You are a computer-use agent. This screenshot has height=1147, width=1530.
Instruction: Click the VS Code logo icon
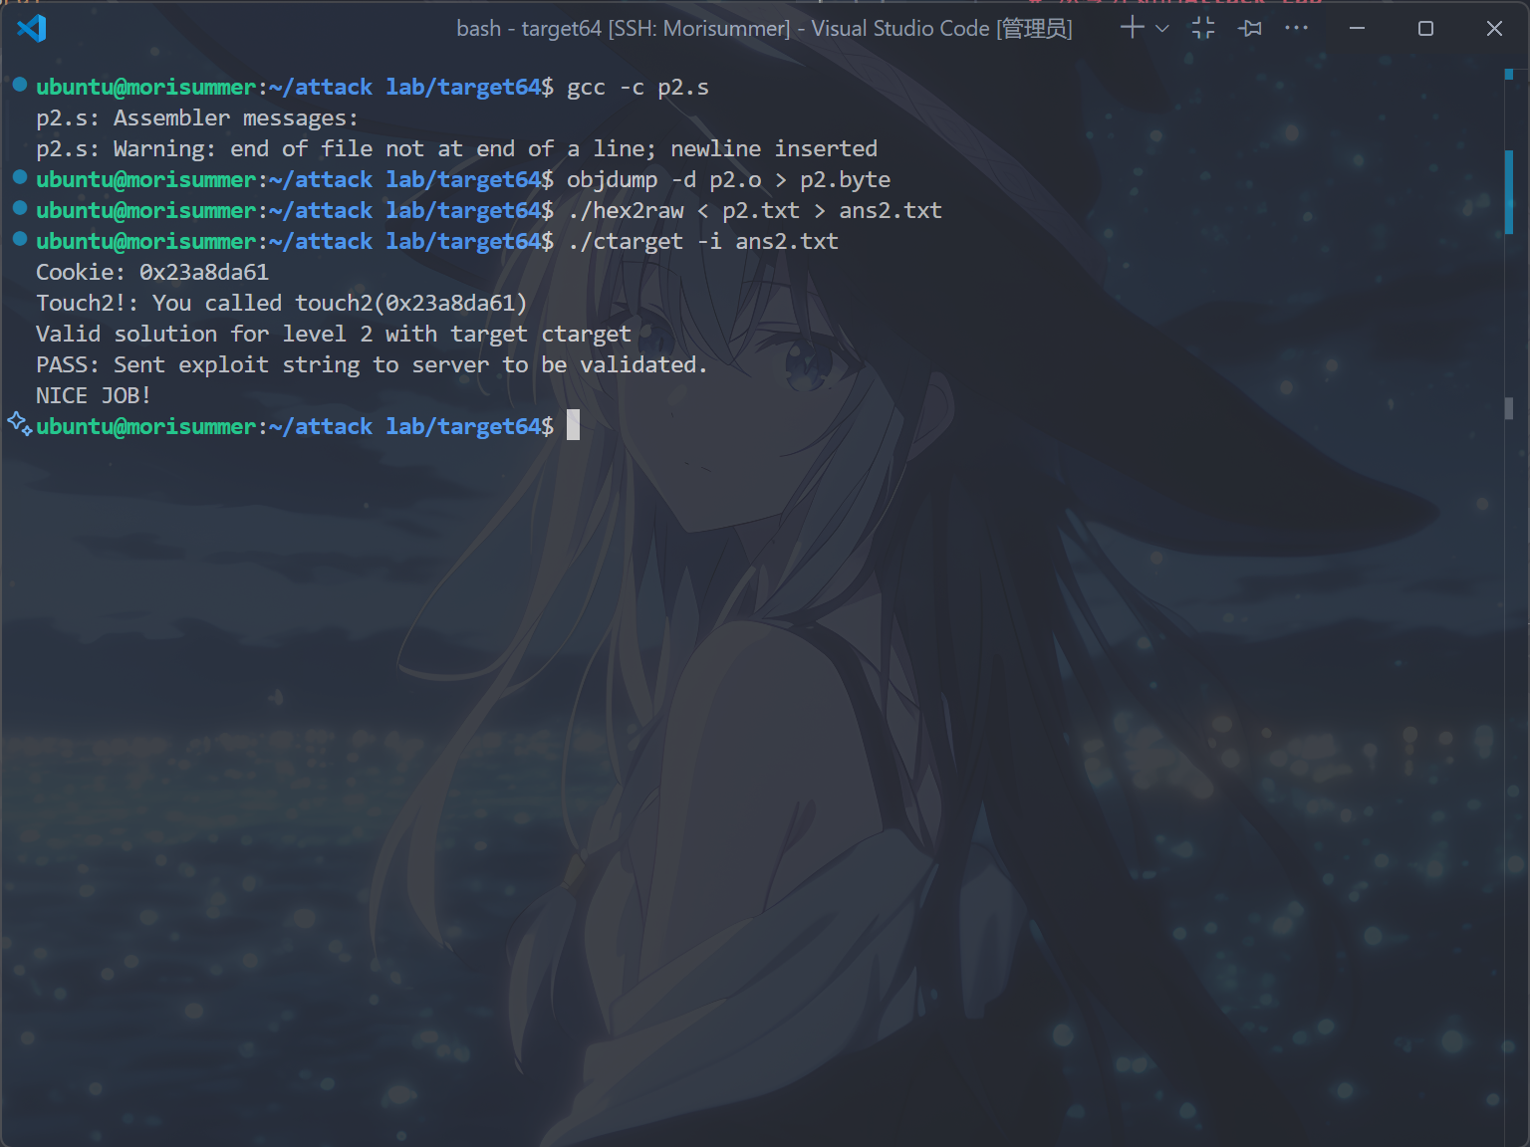click(32, 28)
